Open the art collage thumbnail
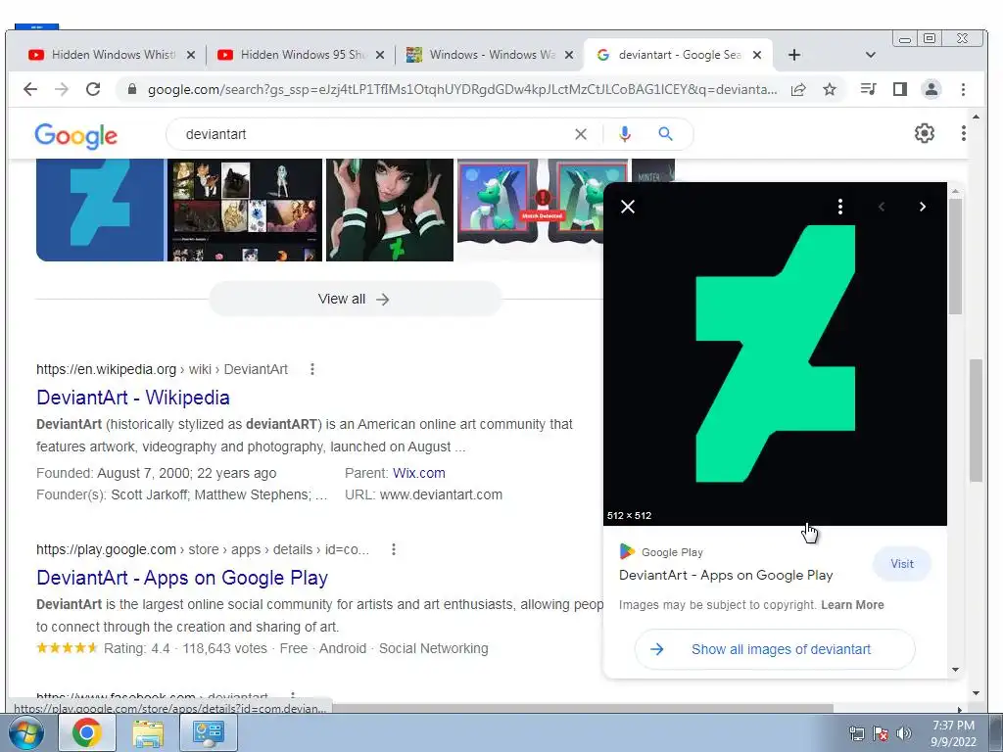 (x=245, y=210)
